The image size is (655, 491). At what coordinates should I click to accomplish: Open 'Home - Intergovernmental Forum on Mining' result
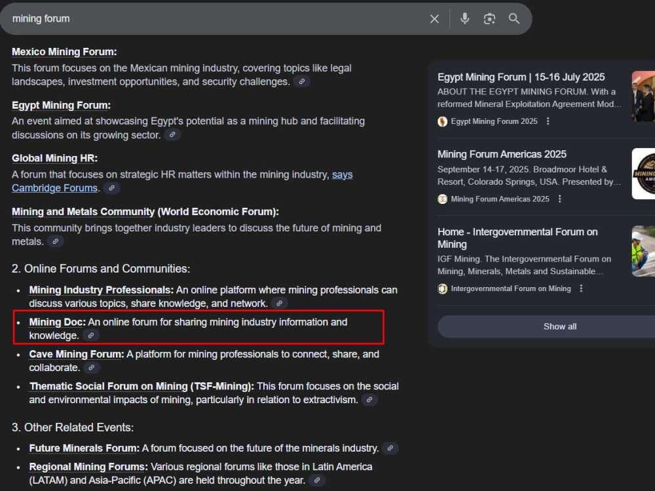pos(517,238)
